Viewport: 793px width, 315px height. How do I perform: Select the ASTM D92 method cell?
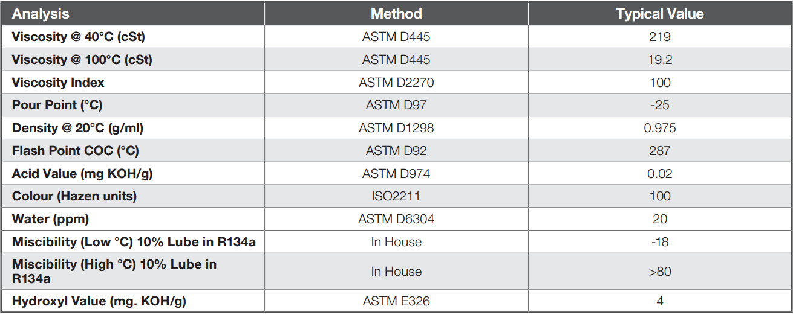point(396,151)
